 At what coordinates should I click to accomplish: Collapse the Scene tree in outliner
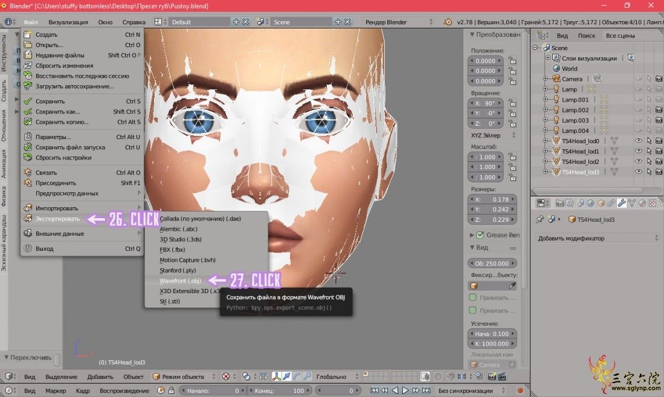click(535, 48)
